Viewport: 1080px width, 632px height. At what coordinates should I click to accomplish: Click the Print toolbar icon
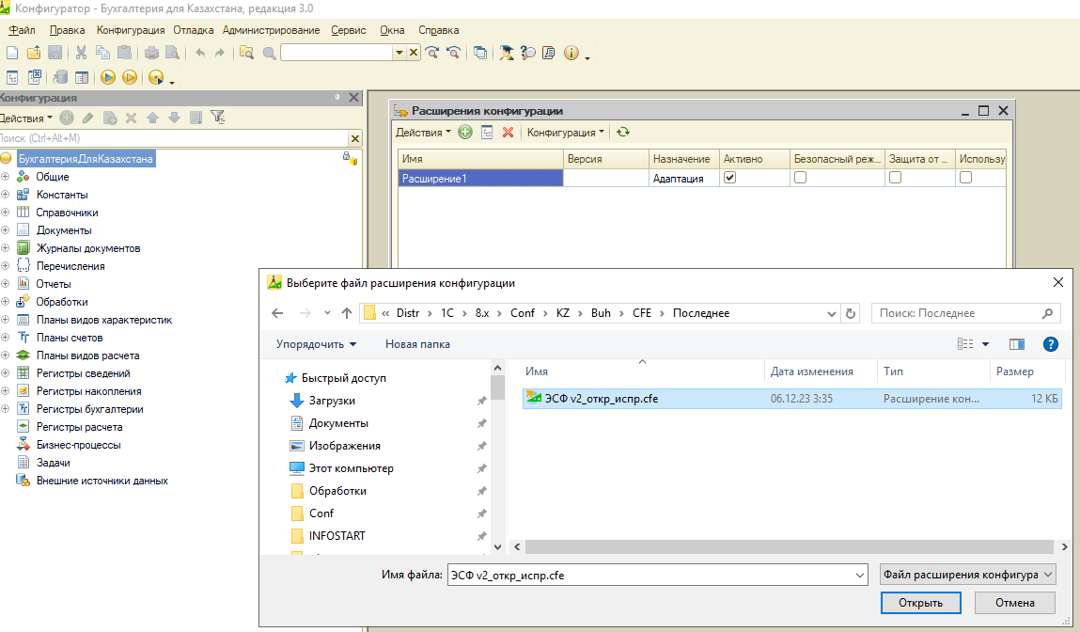click(x=151, y=53)
